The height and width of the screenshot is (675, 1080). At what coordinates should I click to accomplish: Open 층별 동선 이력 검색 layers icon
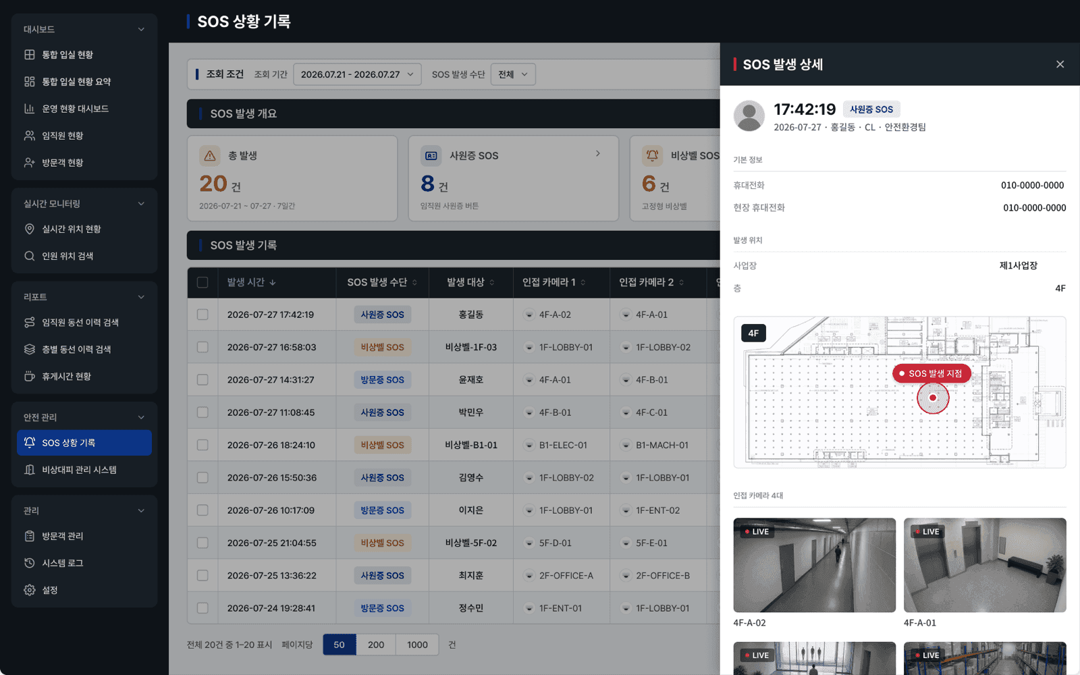(x=30, y=350)
